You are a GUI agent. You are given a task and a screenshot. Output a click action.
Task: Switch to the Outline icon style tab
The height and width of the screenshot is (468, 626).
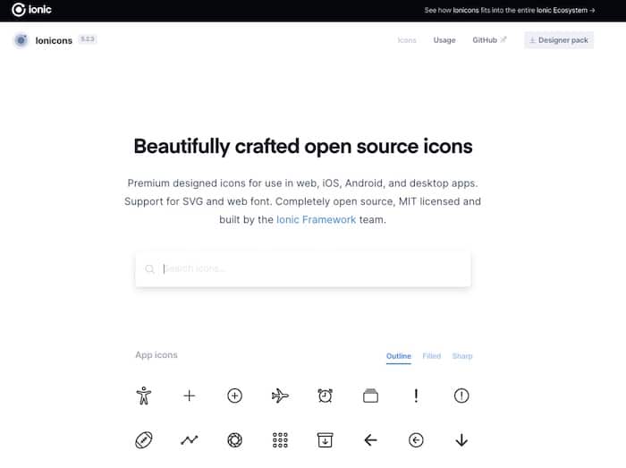[399, 356]
